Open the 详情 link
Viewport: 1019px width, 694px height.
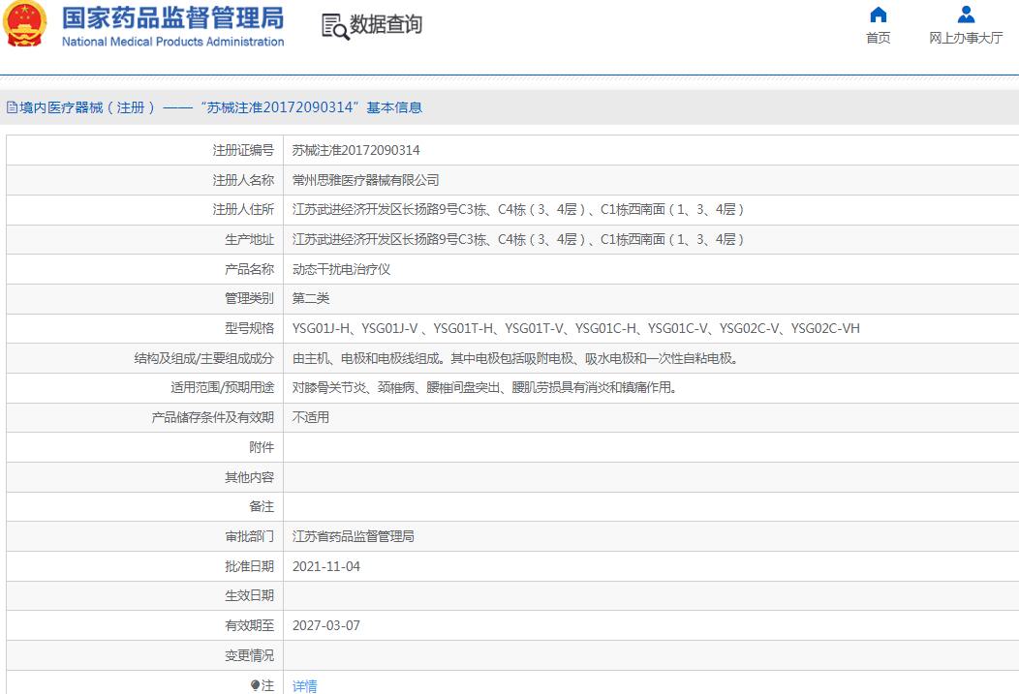click(x=305, y=685)
